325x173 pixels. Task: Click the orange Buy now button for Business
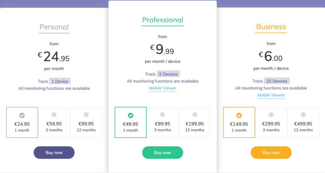[271, 152]
